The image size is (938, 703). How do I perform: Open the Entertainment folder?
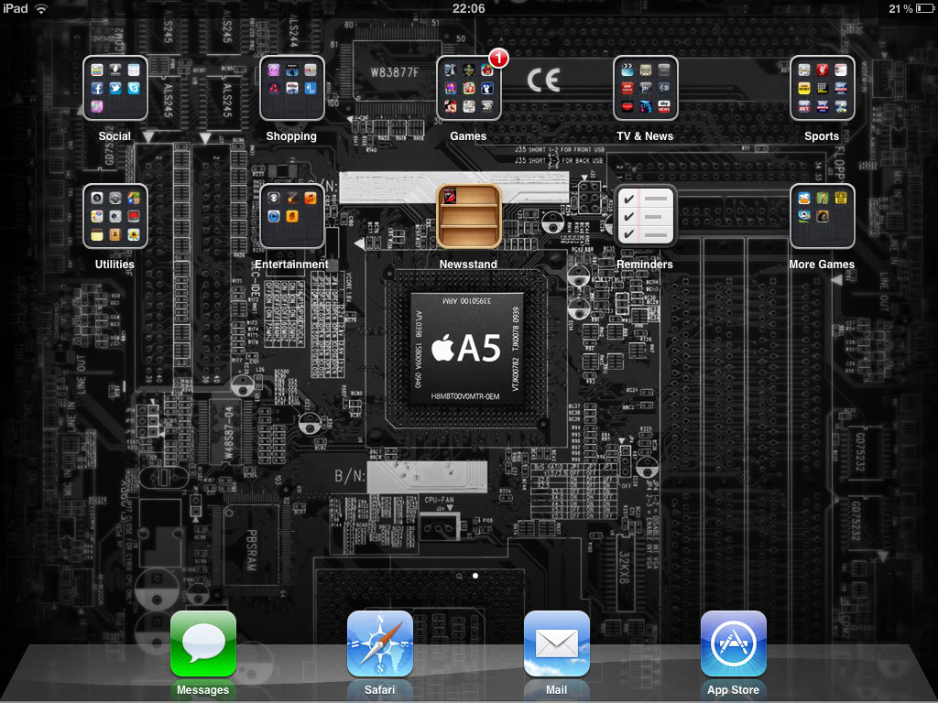click(291, 216)
